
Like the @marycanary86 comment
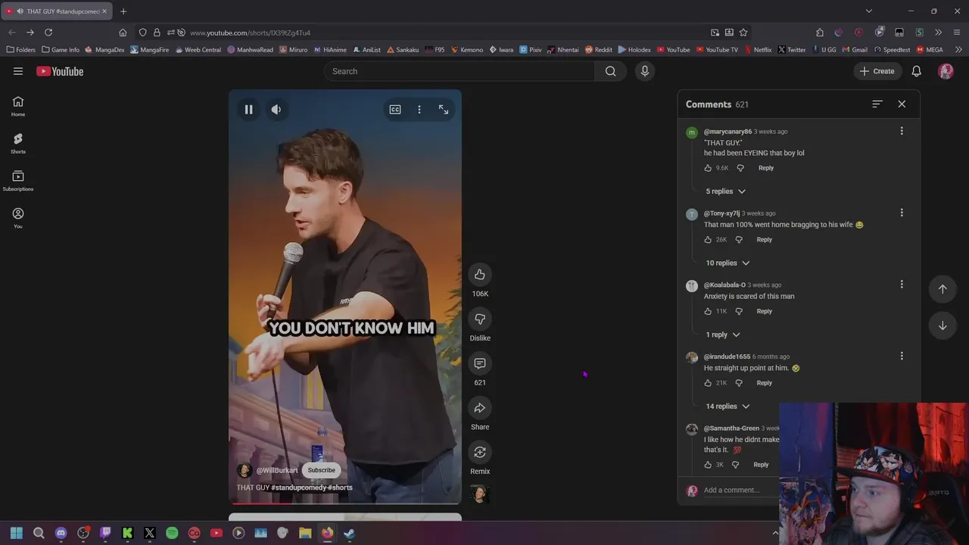709,168
